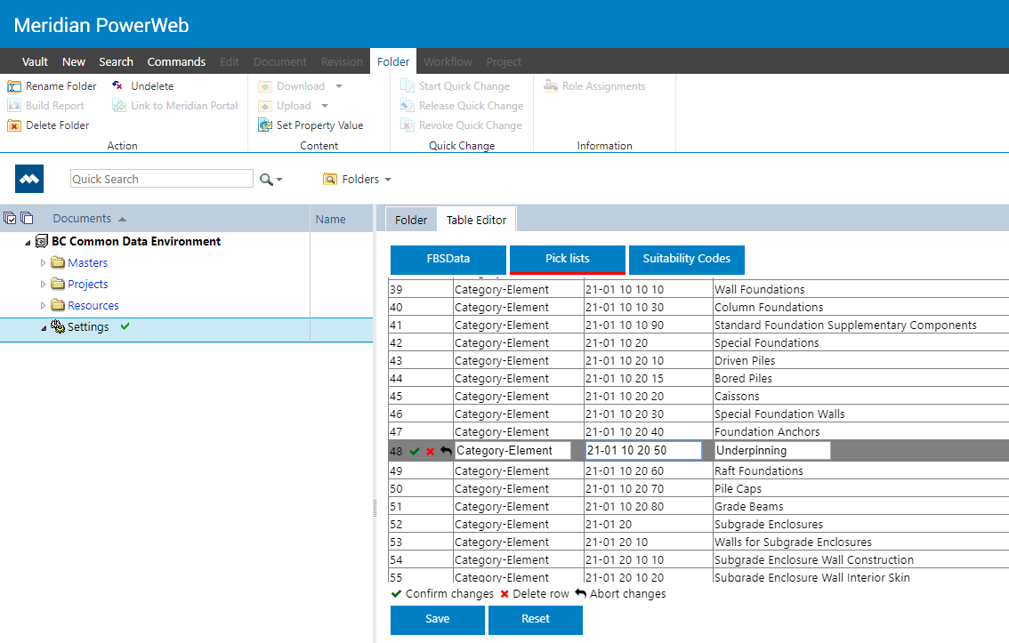Delete row 48 using red X icon

(x=430, y=452)
